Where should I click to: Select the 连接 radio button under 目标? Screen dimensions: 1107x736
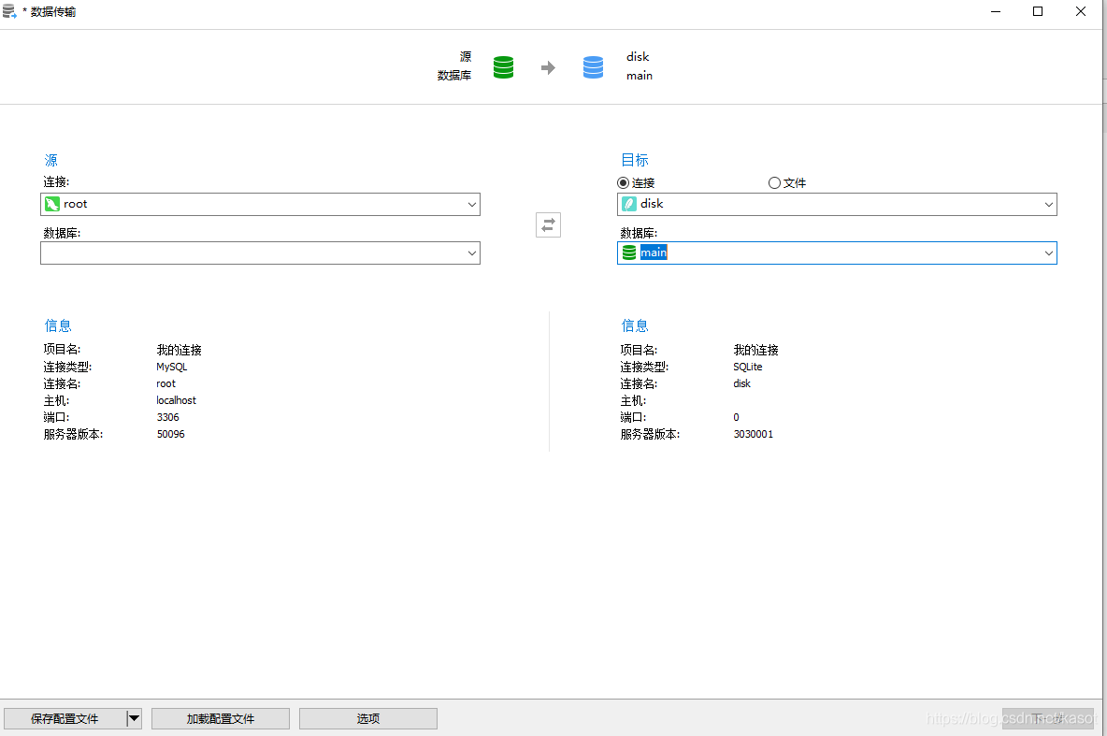point(622,182)
